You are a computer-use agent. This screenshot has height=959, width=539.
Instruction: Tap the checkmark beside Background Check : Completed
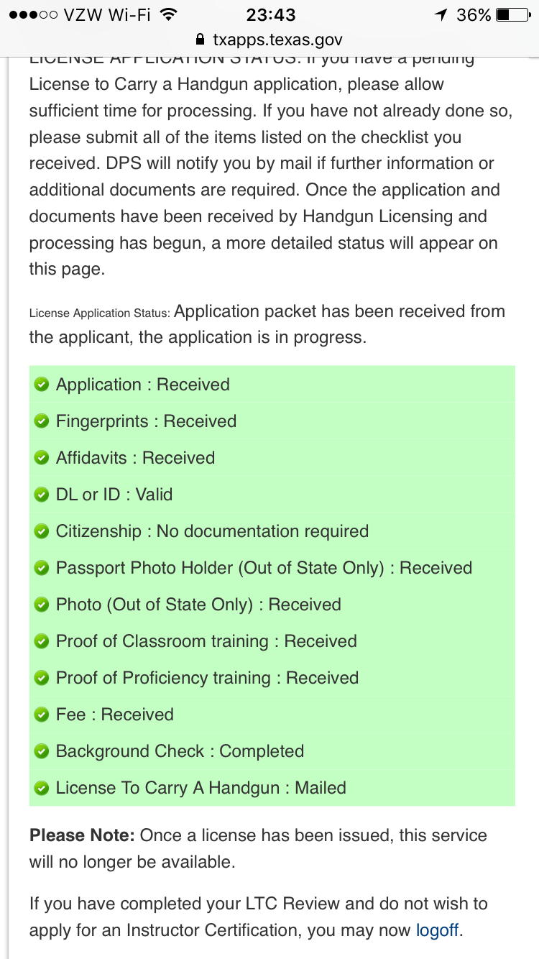tap(42, 751)
